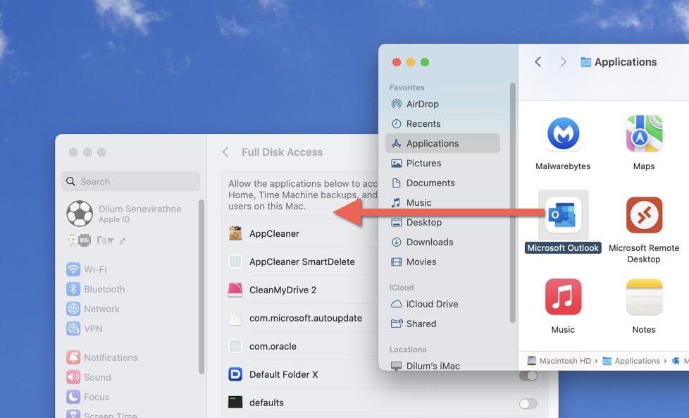
Task: Select the Music folder in Finder sidebar
Action: [x=411, y=202]
